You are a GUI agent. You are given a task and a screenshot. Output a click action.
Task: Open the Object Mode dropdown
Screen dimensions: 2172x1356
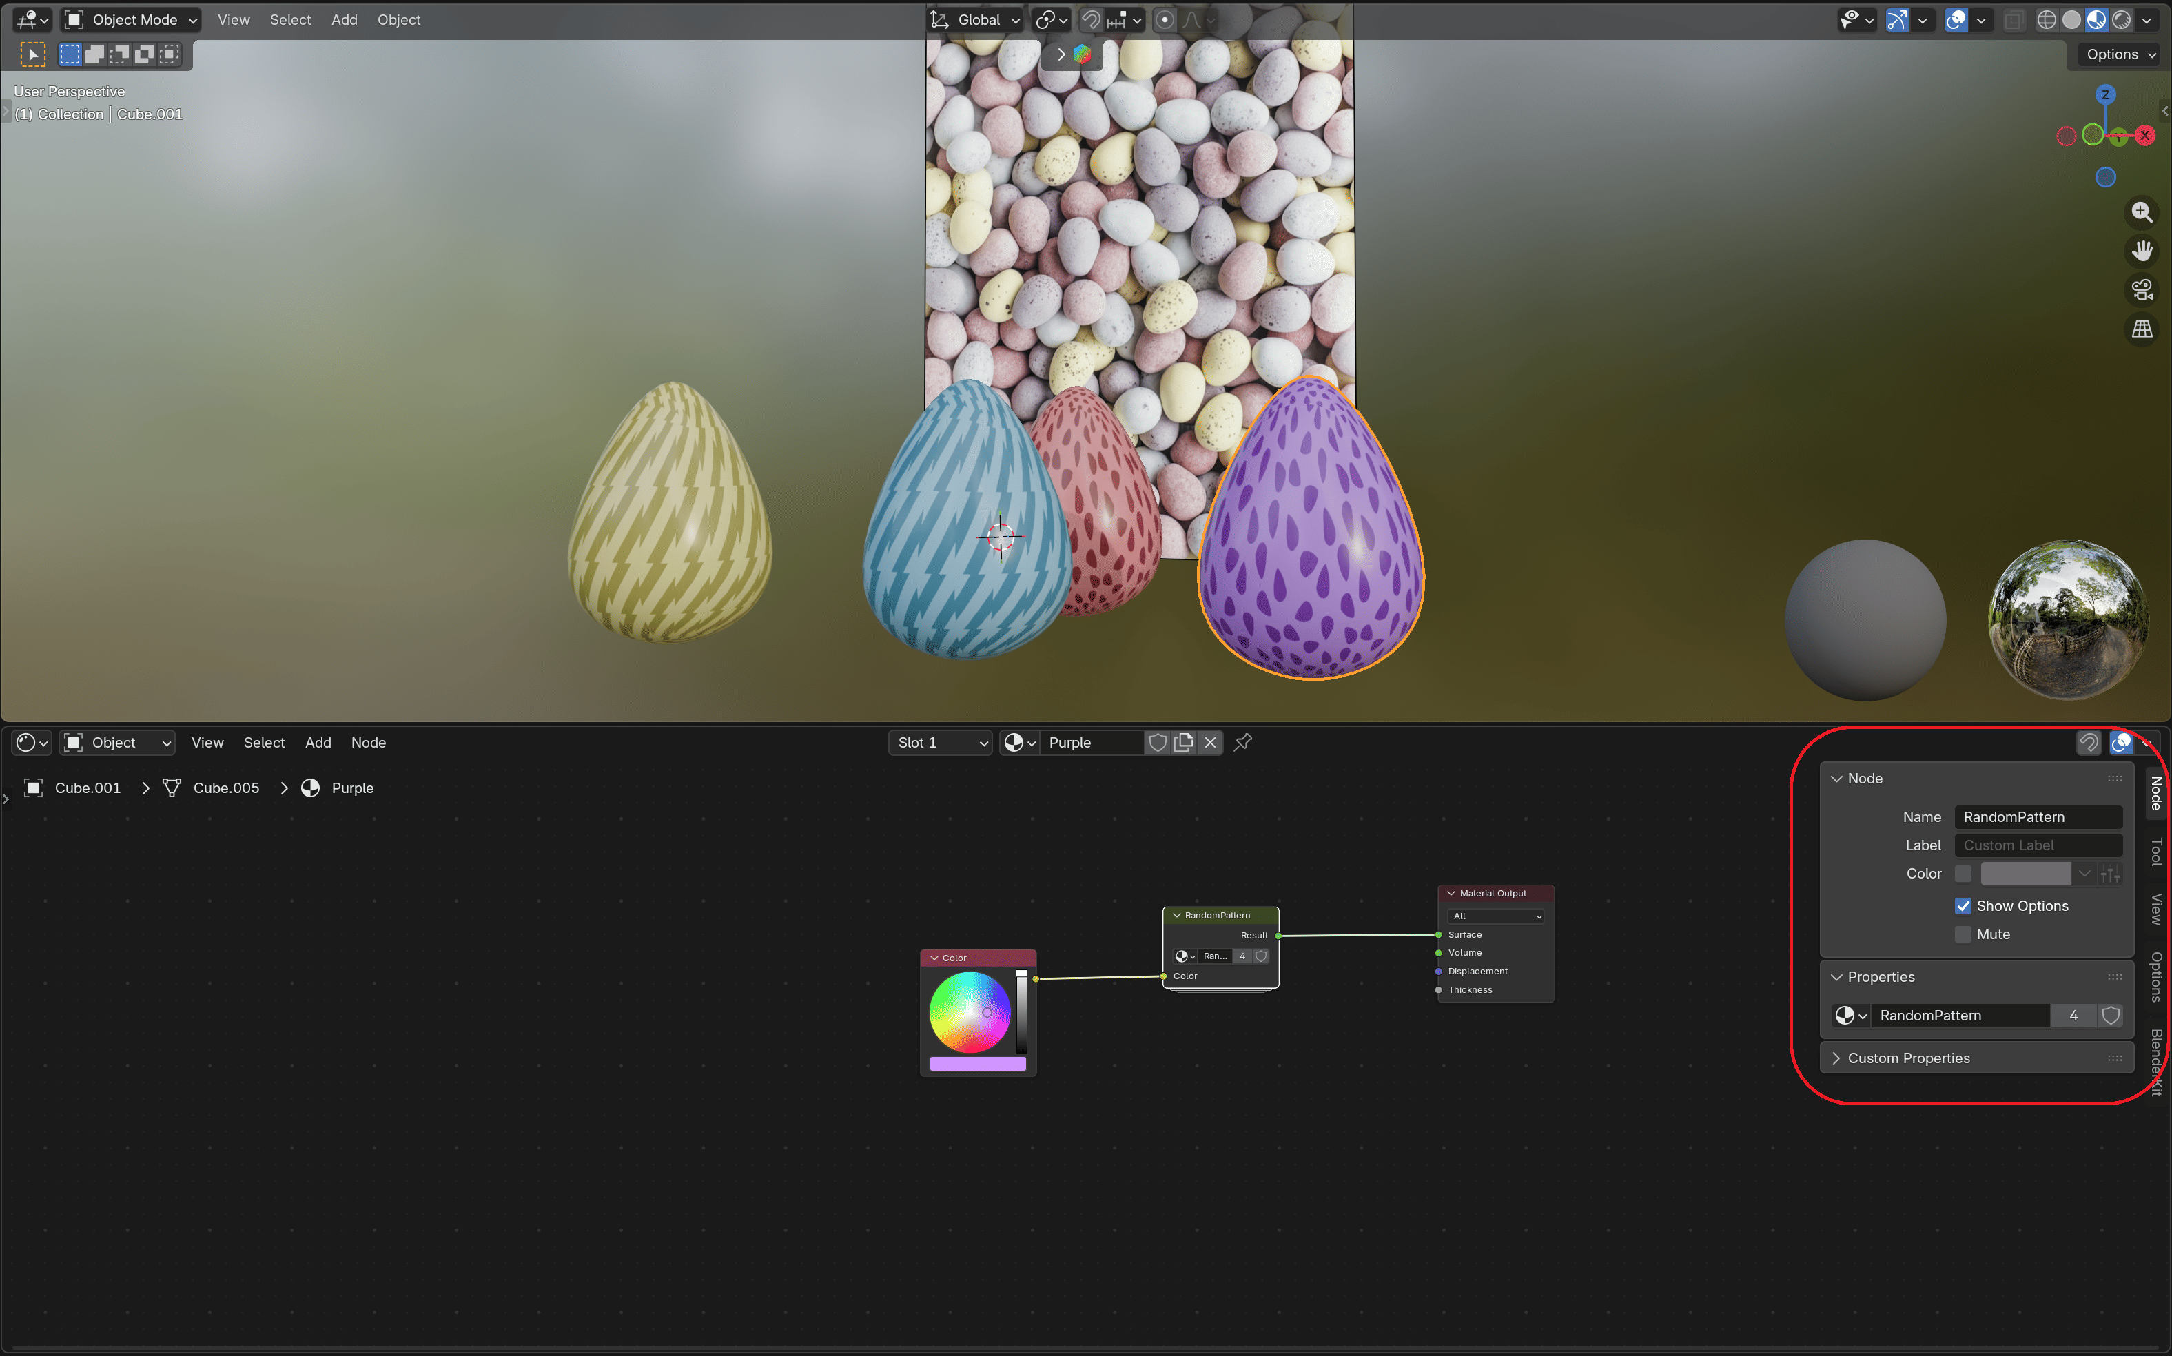131,20
